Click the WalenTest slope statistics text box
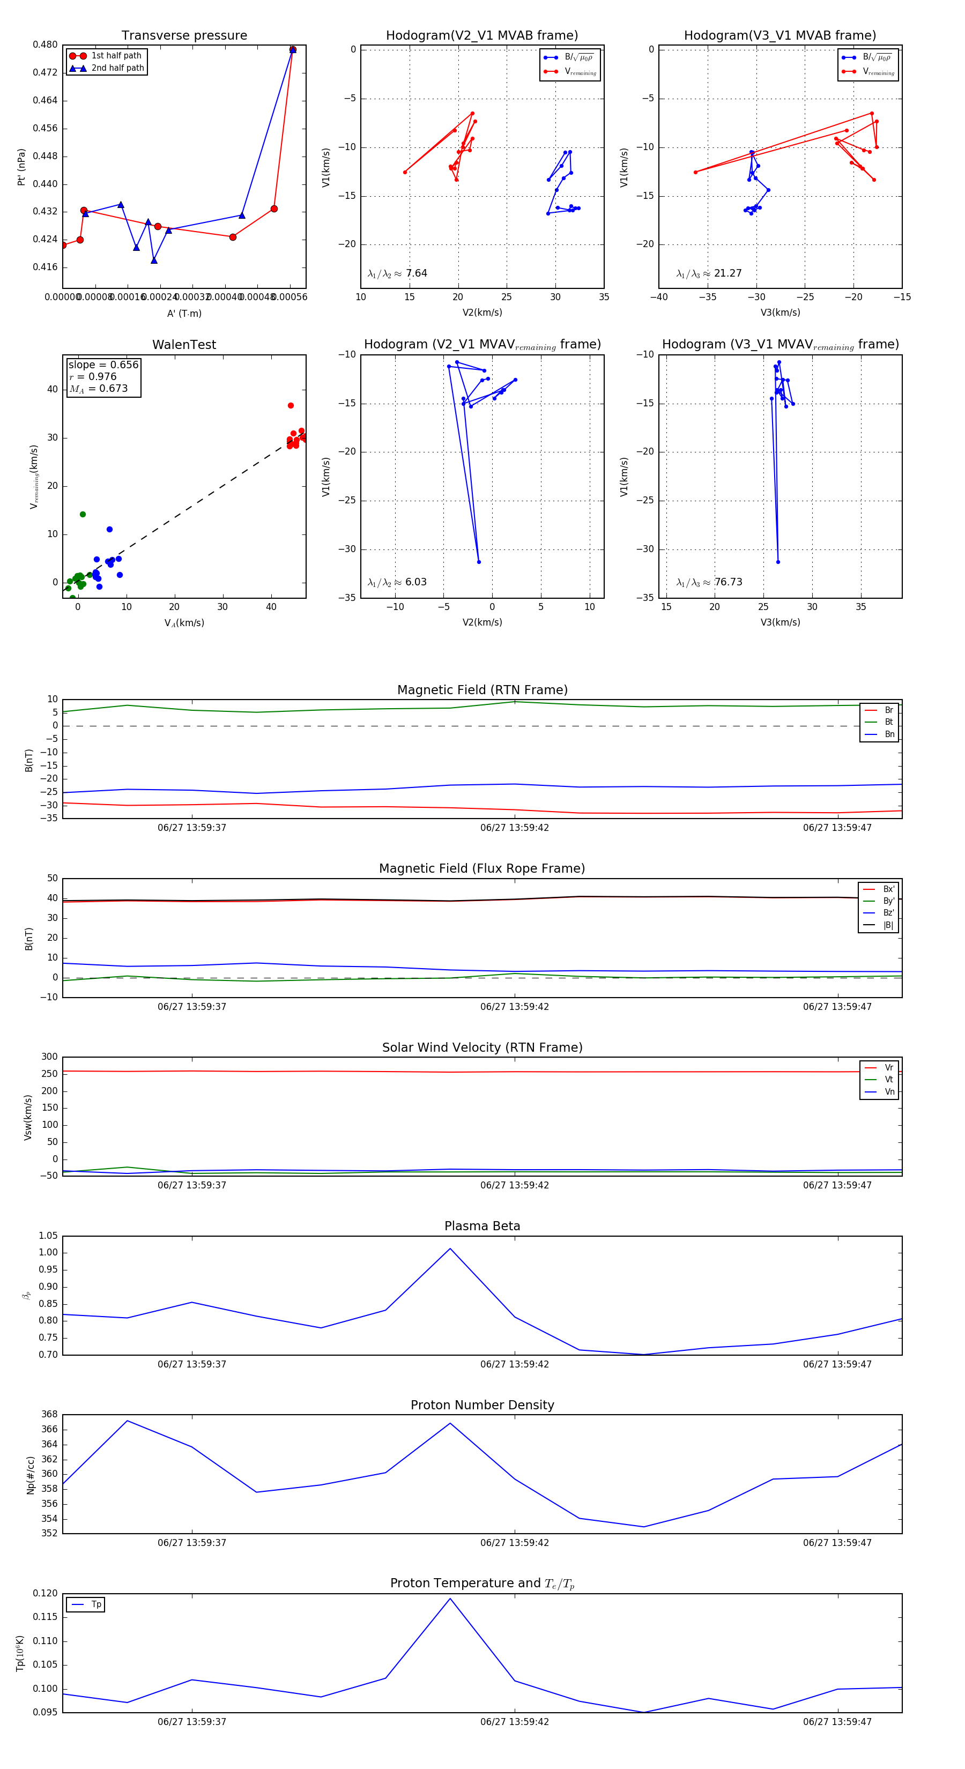This screenshot has height=1769, width=965. [103, 376]
